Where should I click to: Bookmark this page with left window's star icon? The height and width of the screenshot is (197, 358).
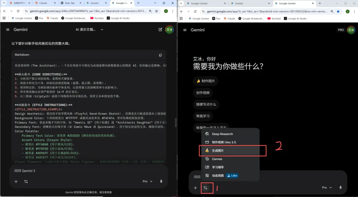(x=156, y=11)
